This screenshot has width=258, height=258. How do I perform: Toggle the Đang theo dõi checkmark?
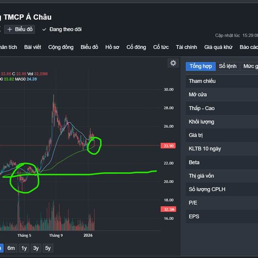click(x=44, y=29)
